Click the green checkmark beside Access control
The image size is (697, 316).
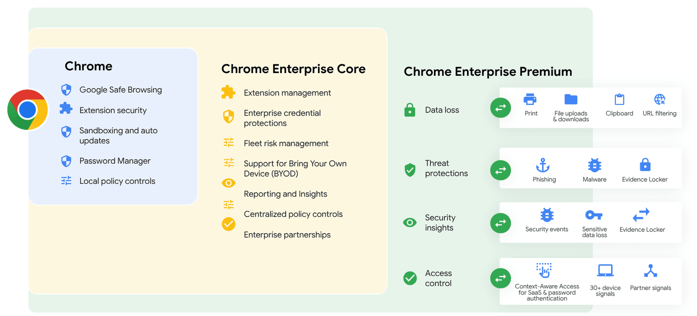tap(410, 278)
